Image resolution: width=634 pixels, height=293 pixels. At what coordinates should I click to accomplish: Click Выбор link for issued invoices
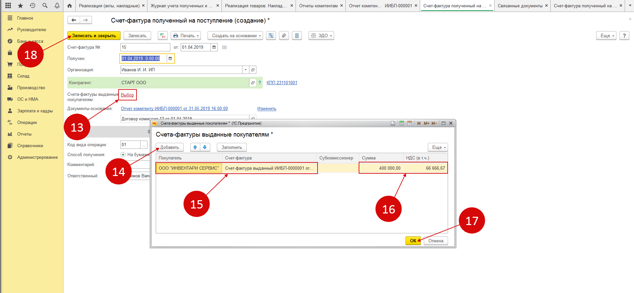[127, 95]
